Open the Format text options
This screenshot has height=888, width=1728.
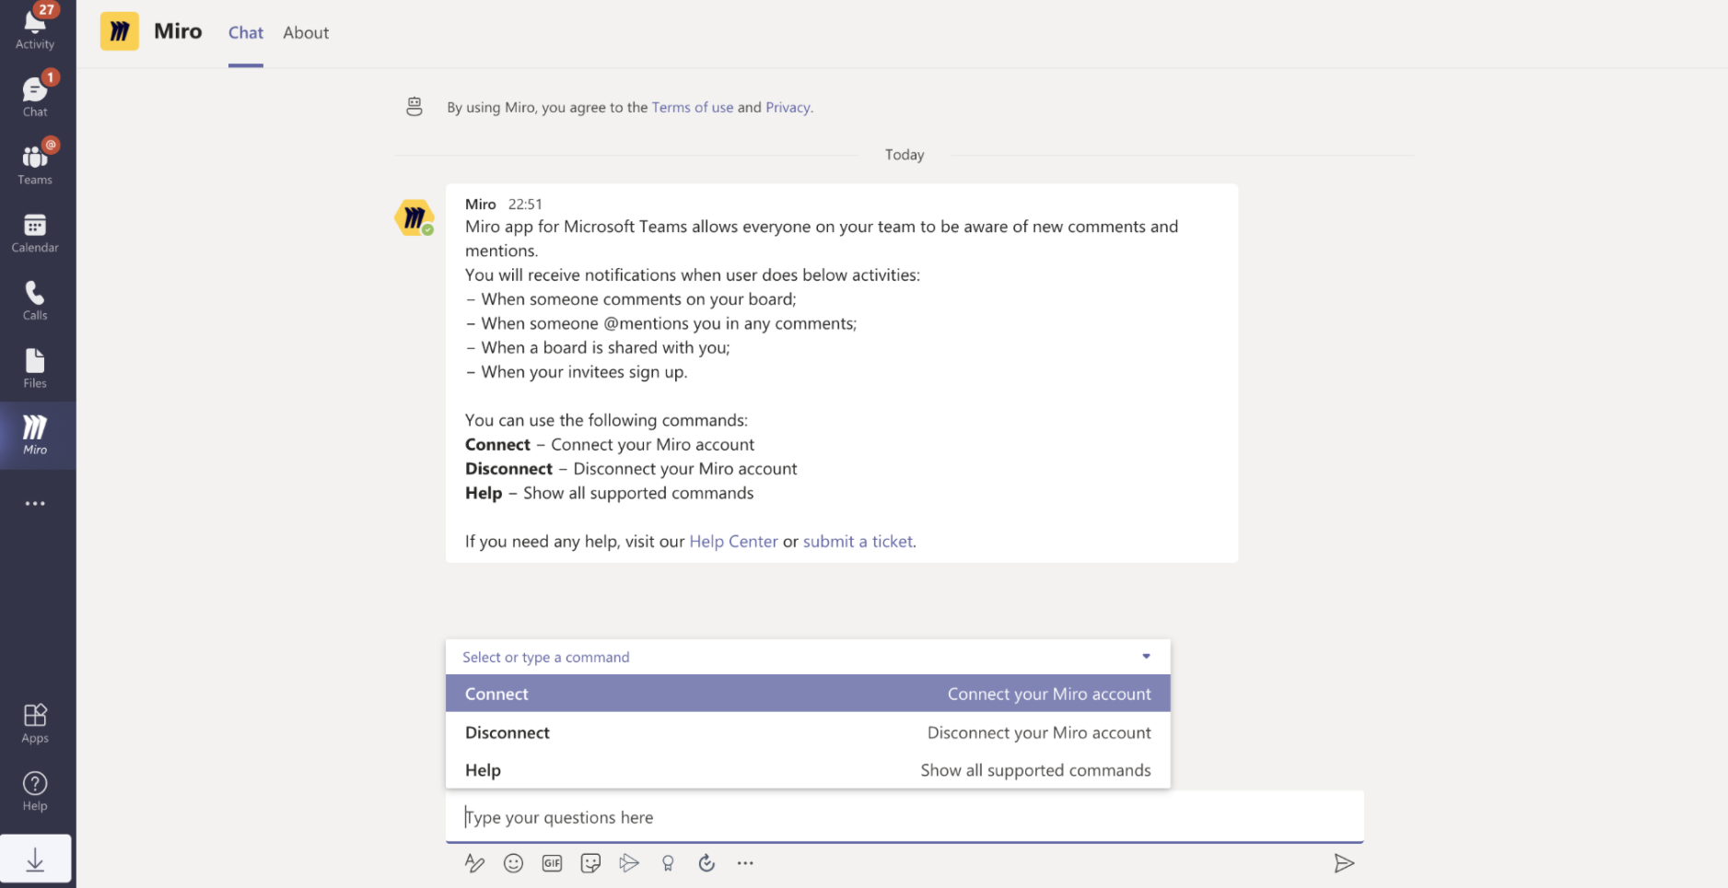(x=474, y=863)
